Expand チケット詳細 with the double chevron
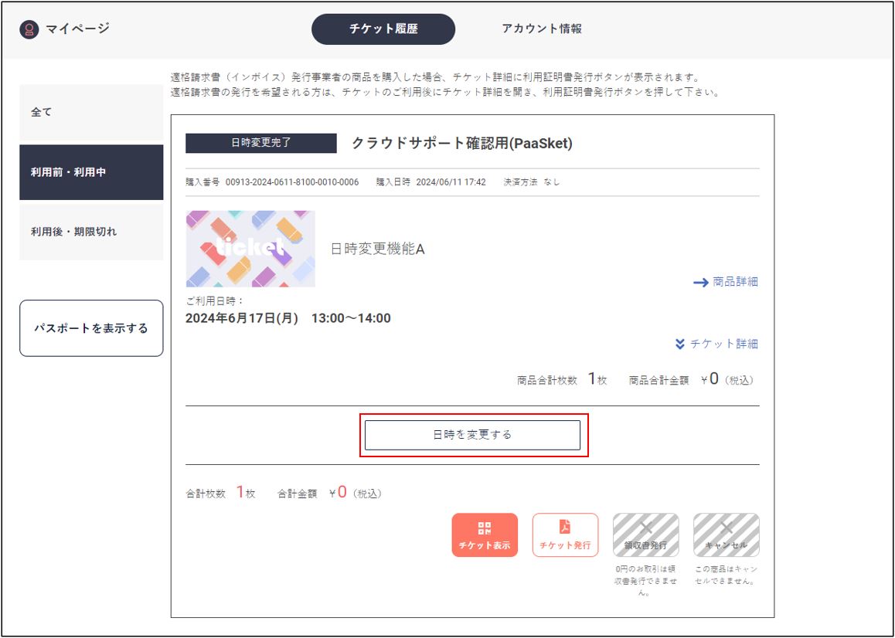The image size is (895, 638). click(x=716, y=344)
